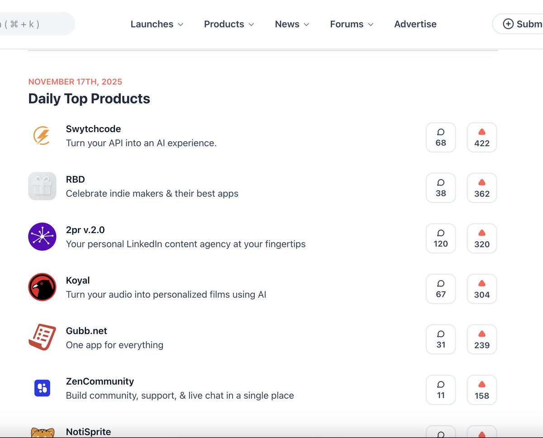This screenshot has width=543, height=438.
Task: View RBD's 38 comments
Action: point(441,188)
